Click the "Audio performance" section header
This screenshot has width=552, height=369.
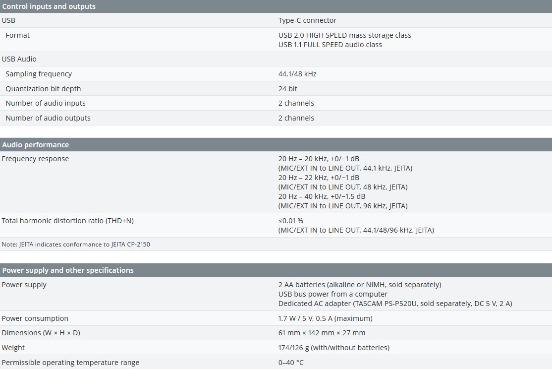point(36,145)
